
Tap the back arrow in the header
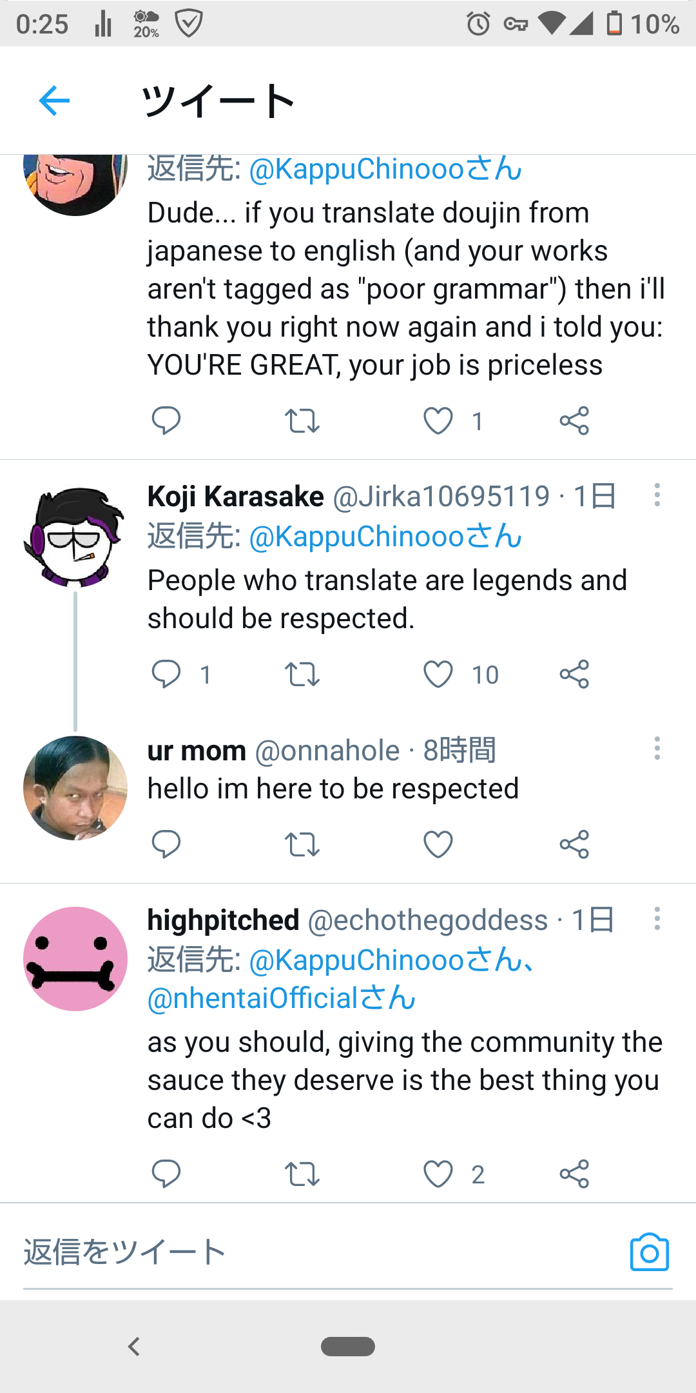tap(54, 101)
